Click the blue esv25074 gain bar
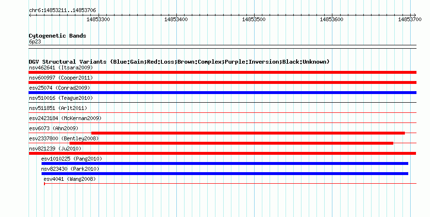This screenshot has width=430, height=217. coord(222,93)
